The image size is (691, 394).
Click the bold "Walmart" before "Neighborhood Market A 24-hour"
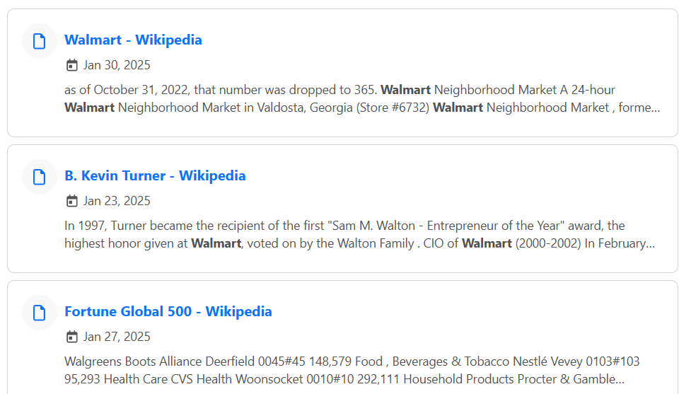(405, 90)
